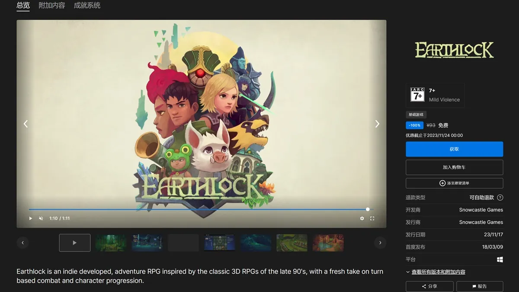
Task: Click the video progress handle dot
Action: pos(368,209)
